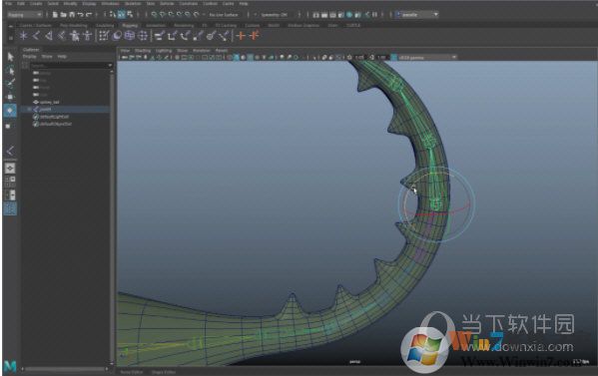Open the sRGB gamma view transform dropdown
Image resolution: width=598 pixels, height=376 pixels.
(427, 58)
